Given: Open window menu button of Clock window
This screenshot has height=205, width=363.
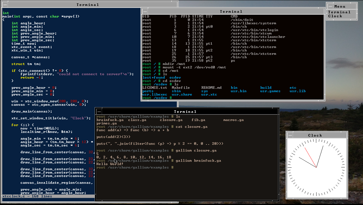Looking at the screenshot, I should point(290,135).
